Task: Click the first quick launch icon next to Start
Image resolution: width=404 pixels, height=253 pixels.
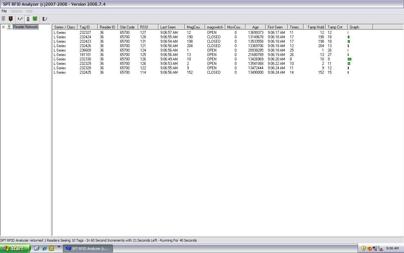Action: (x=37, y=248)
